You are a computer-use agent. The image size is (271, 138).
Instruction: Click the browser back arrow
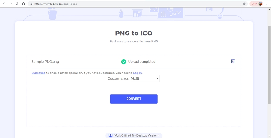[4, 4]
